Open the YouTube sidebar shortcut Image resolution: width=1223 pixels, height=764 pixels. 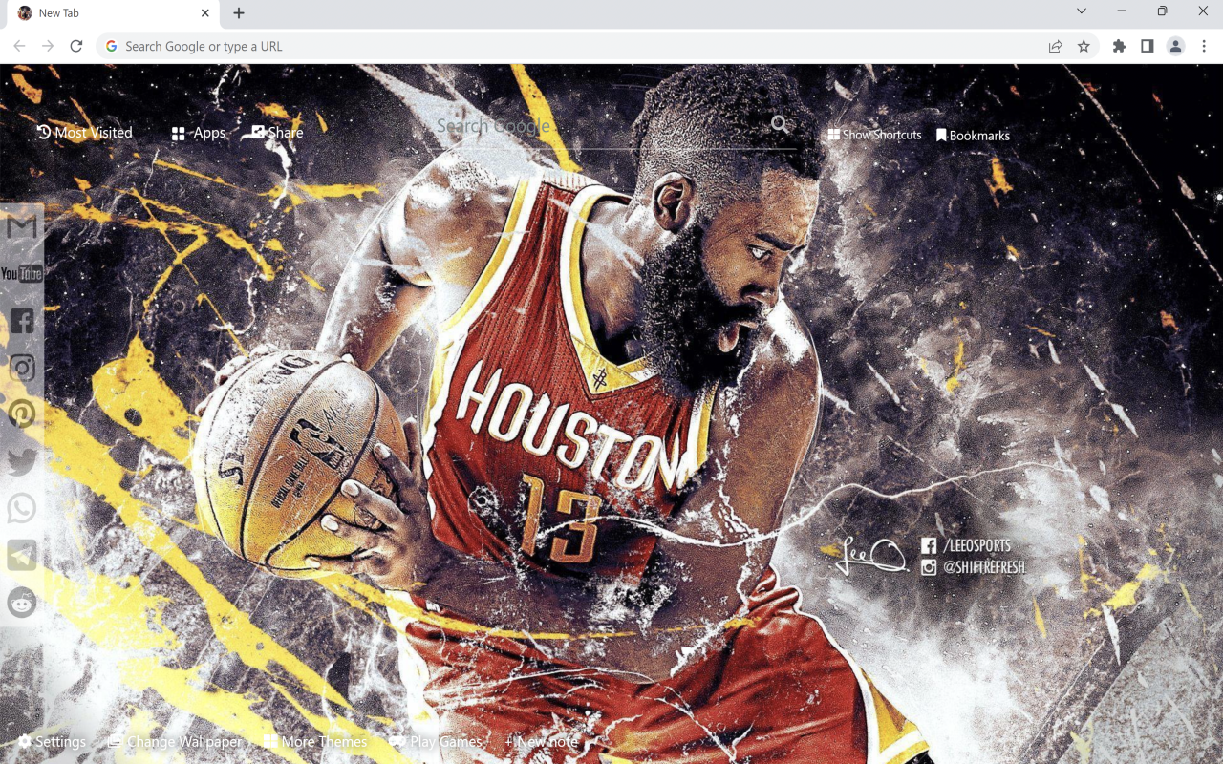pyautogui.click(x=21, y=274)
